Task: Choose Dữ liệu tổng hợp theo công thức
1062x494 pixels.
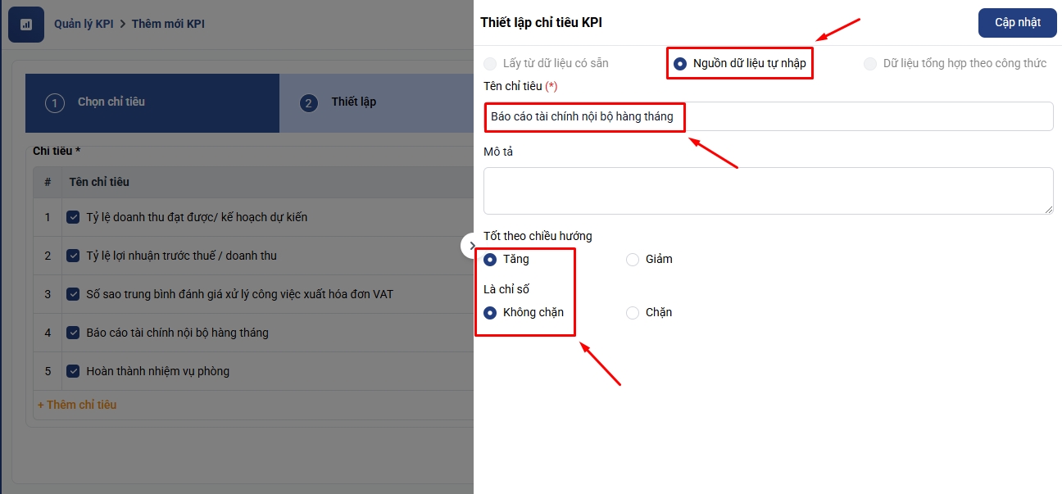Action: [870, 64]
